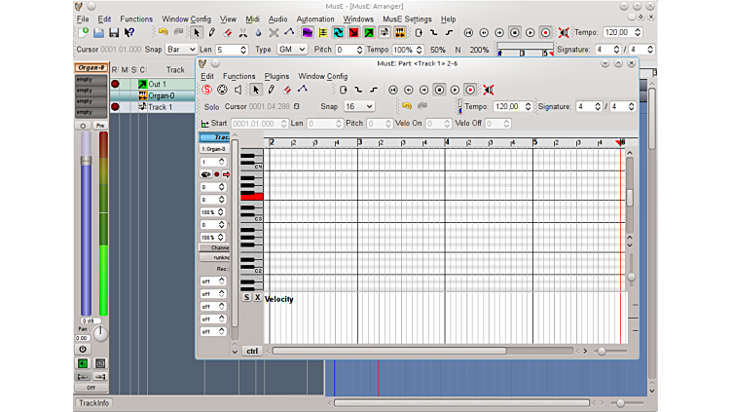Select the pencil tool in piano roll toolbar

coord(272,90)
